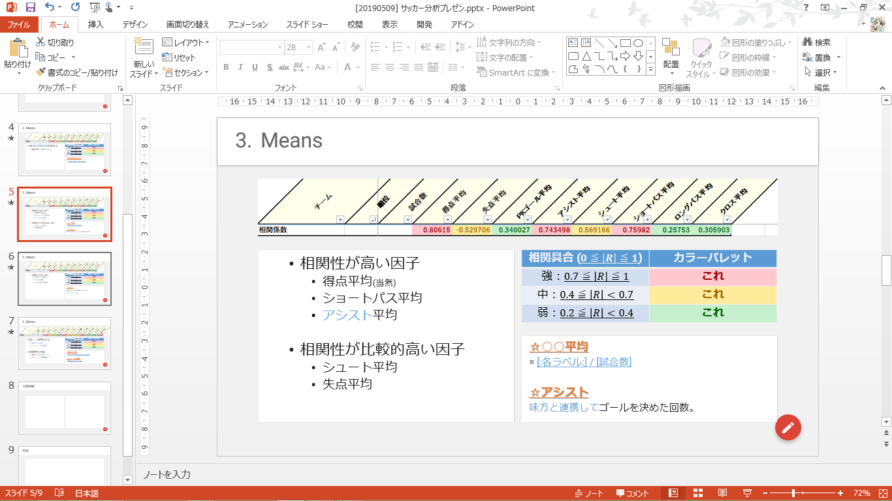Toggle Italic formatting button
This screenshot has width=892, height=501.
pos(240,67)
